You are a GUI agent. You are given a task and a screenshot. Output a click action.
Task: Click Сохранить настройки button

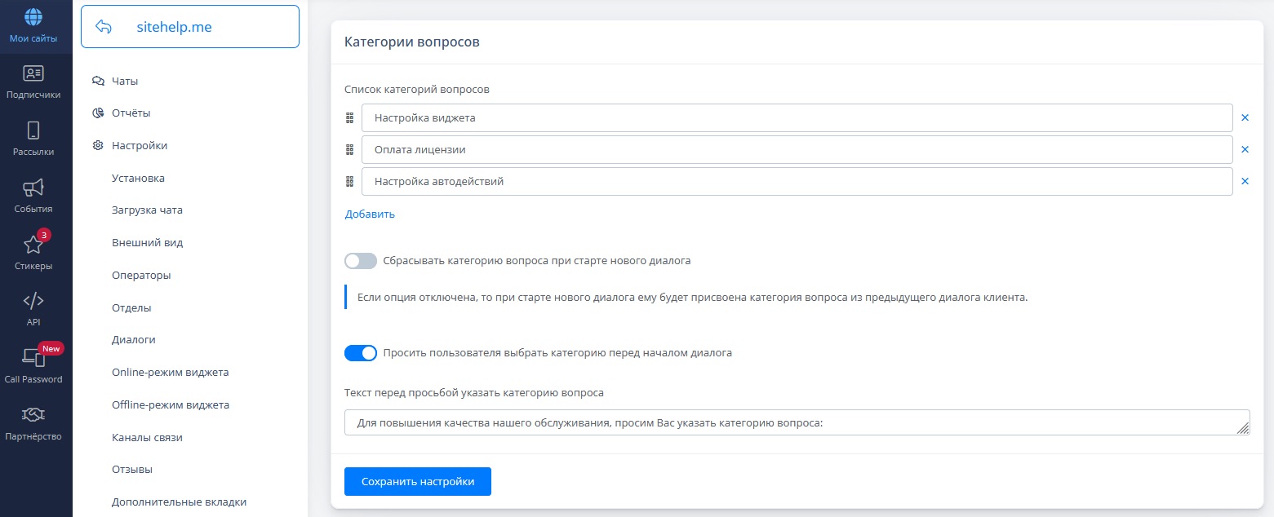[418, 481]
